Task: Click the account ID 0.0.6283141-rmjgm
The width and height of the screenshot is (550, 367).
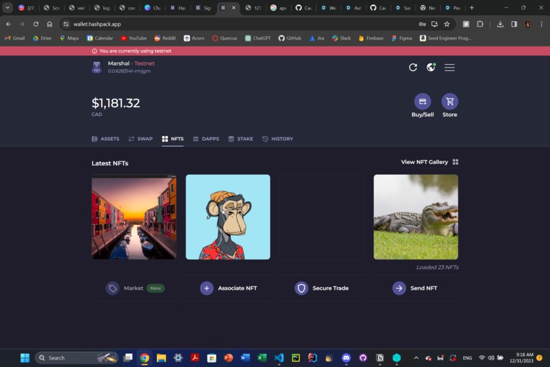Action: pos(129,71)
